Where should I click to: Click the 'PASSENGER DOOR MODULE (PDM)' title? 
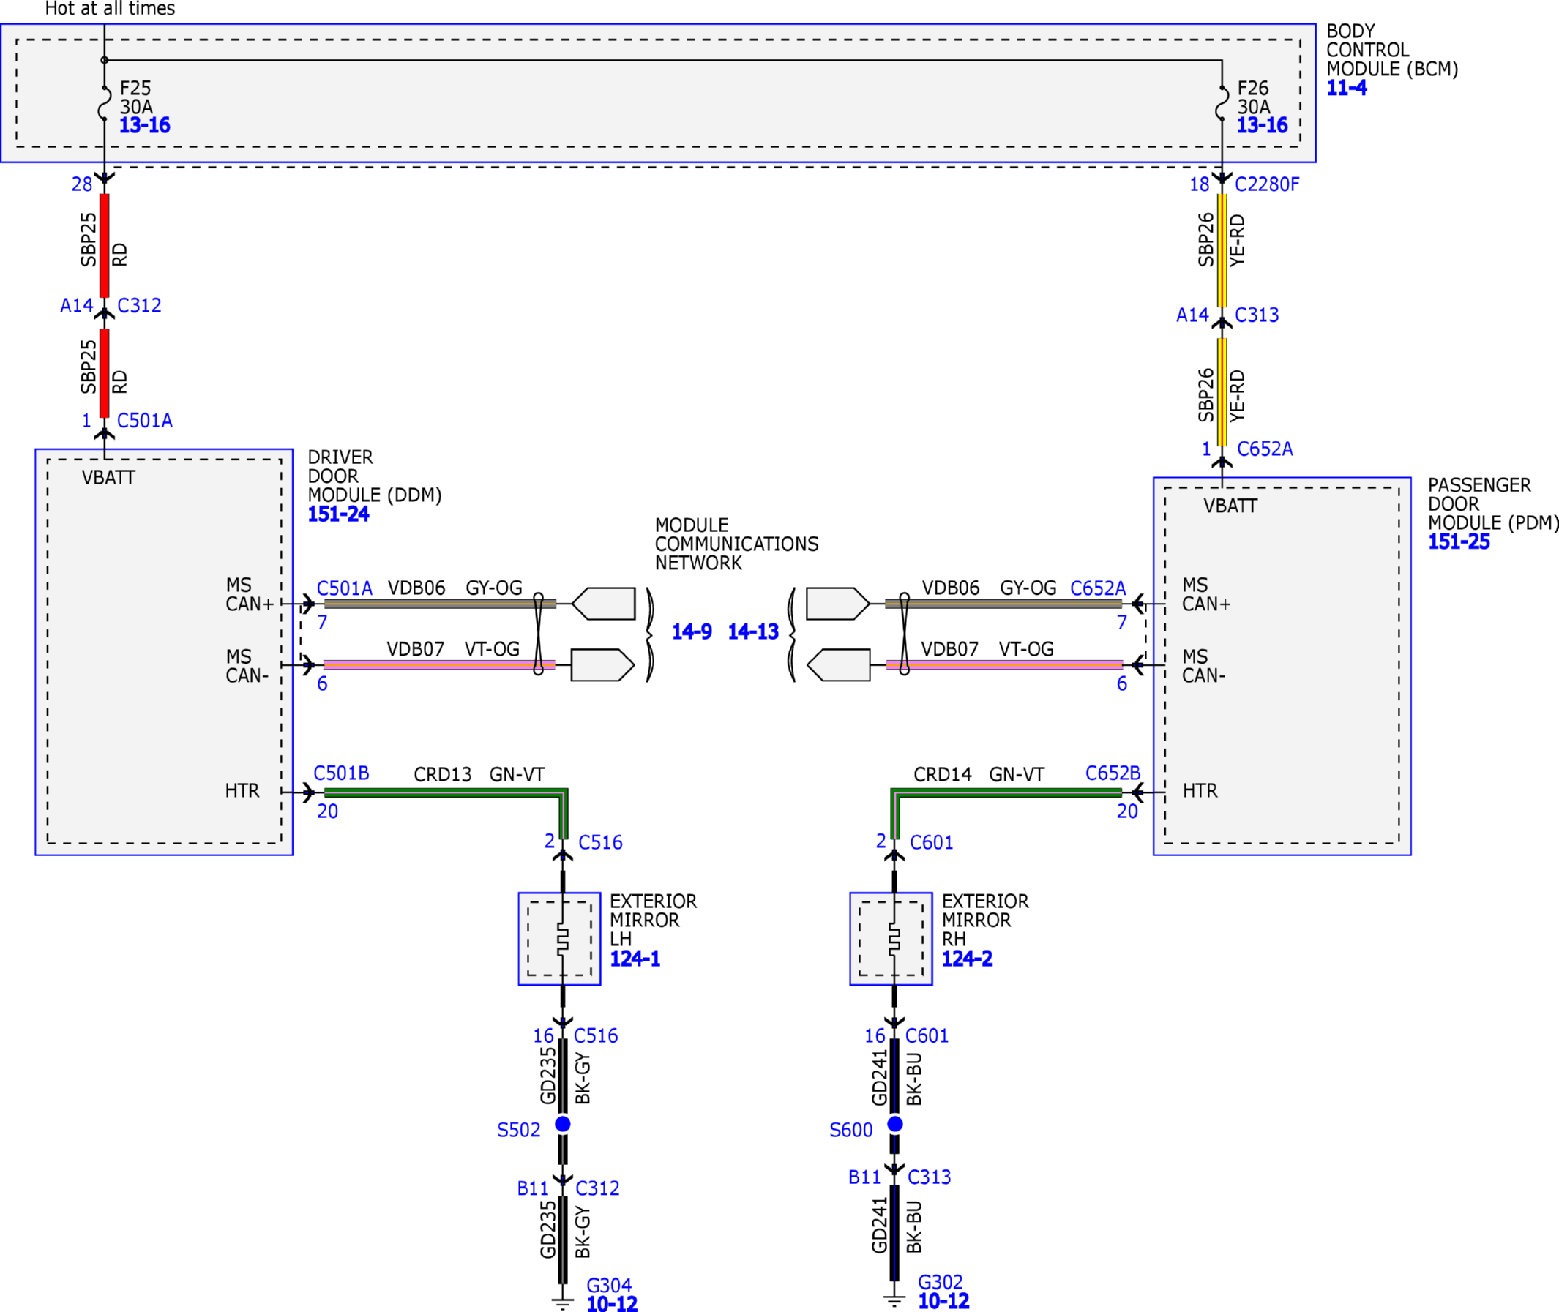tap(1493, 503)
